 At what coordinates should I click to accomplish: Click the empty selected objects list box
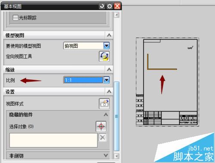[53, 140]
